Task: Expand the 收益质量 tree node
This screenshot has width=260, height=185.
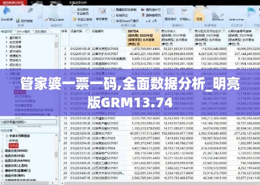Action: click(6, 42)
